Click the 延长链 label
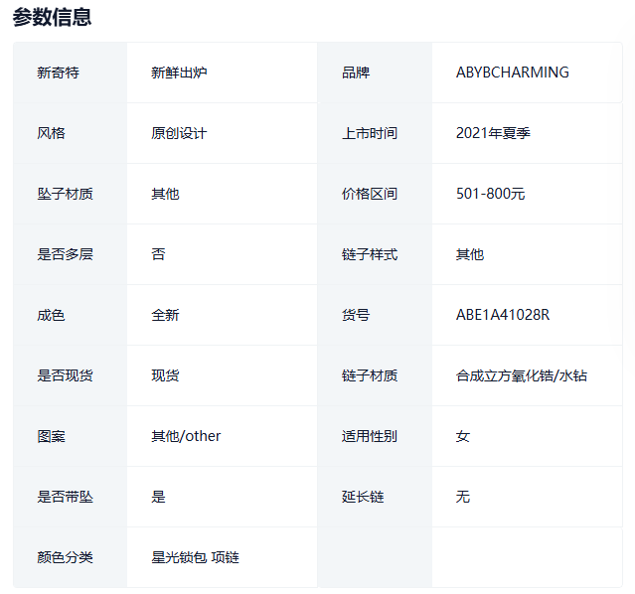Image resolution: width=635 pixels, height=594 pixels. pyautogui.click(x=362, y=497)
